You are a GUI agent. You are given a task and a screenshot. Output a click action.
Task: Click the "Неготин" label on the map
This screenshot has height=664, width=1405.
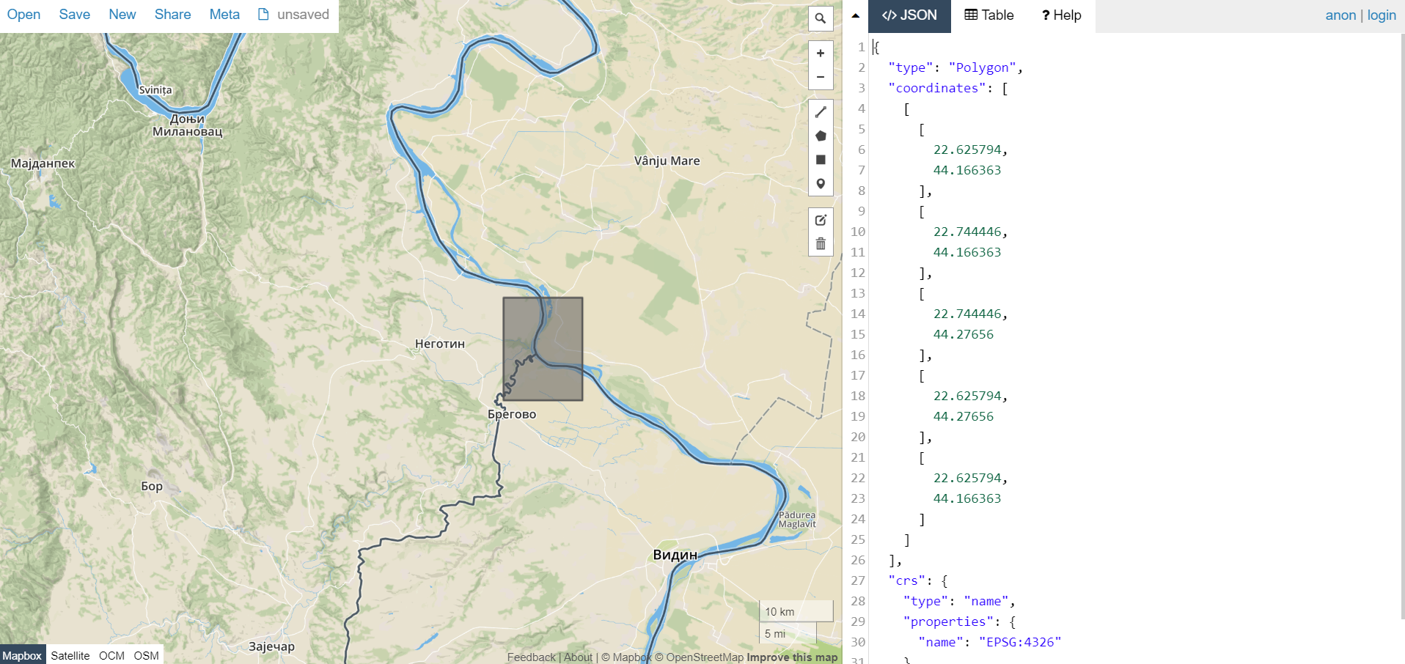pyautogui.click(x=440, y=344)
